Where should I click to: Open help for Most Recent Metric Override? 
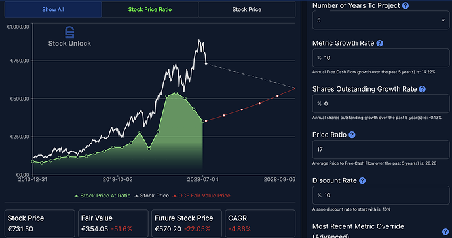445,231
